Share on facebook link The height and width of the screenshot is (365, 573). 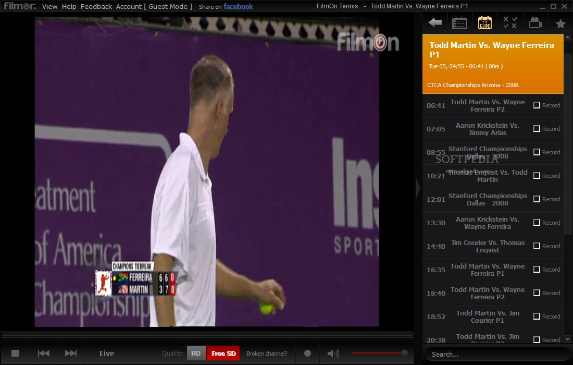[226, 6]
